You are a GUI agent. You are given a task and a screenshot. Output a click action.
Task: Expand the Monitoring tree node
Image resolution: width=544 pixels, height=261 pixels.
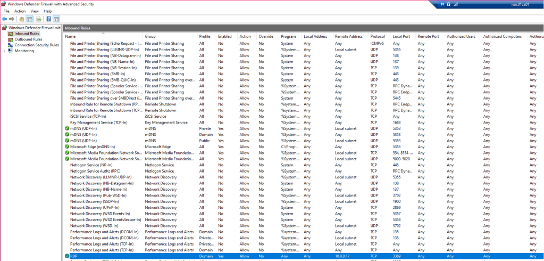tap(4, 51)
